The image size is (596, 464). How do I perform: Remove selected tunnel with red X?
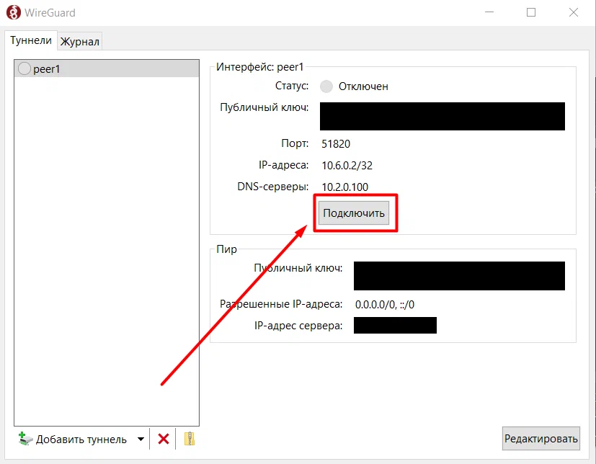164,439
